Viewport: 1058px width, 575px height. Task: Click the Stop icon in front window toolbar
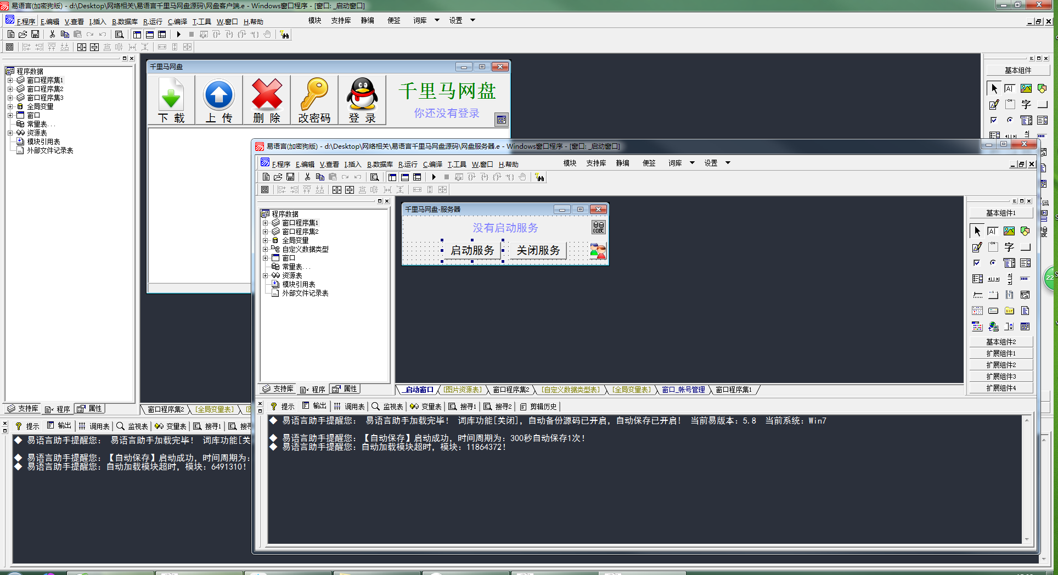tap(446, 177)
